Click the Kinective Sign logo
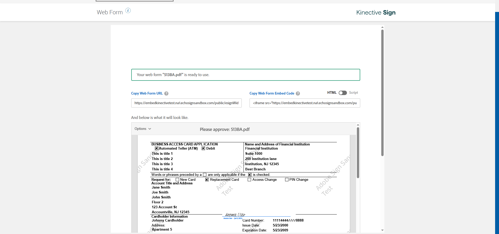 tap(376, 12)
